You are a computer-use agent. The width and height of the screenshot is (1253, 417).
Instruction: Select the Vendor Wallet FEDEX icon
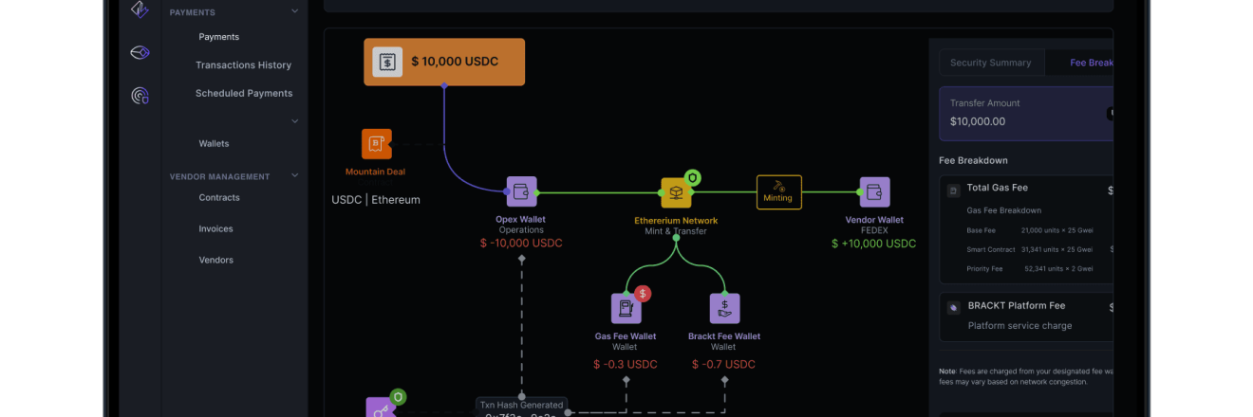coord(874,191)
